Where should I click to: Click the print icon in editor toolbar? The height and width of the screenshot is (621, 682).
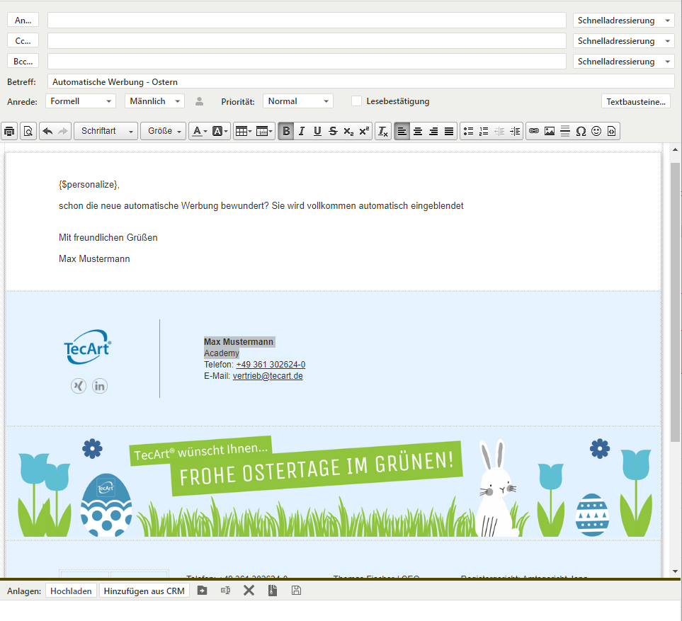coord(9,131)
